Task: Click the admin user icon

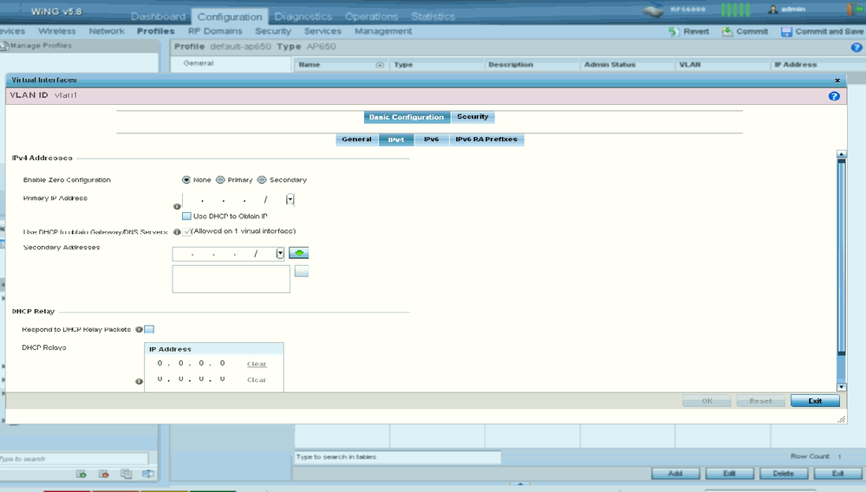Action: (772, 10)
